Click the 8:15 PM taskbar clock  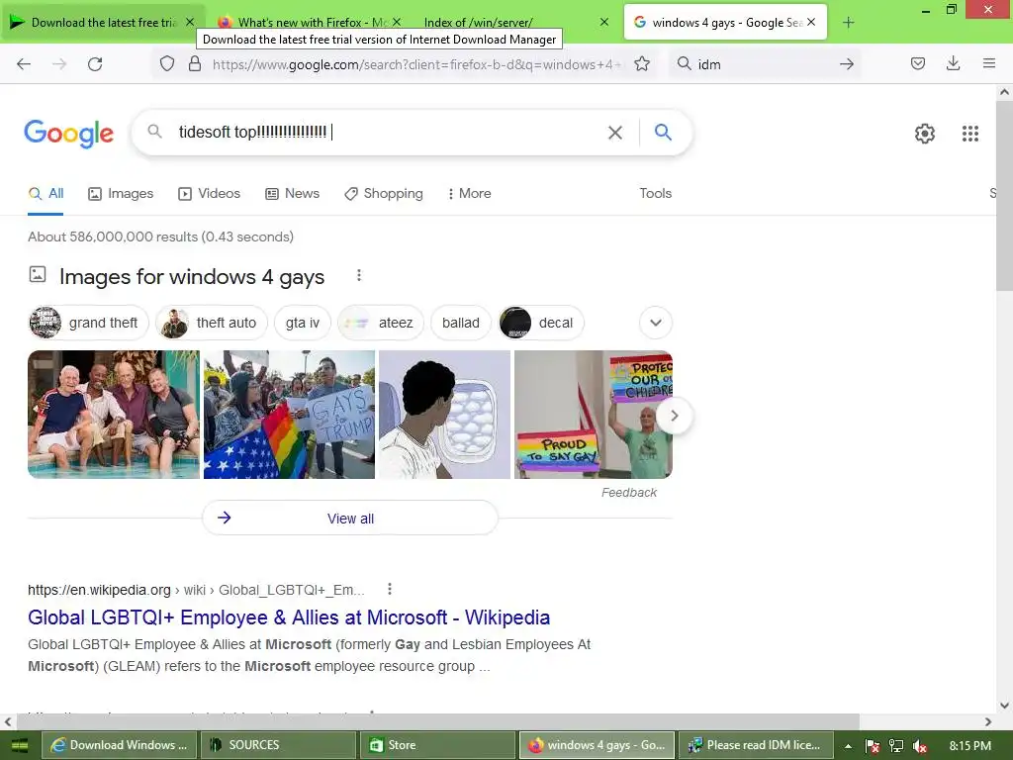point(969,746)
